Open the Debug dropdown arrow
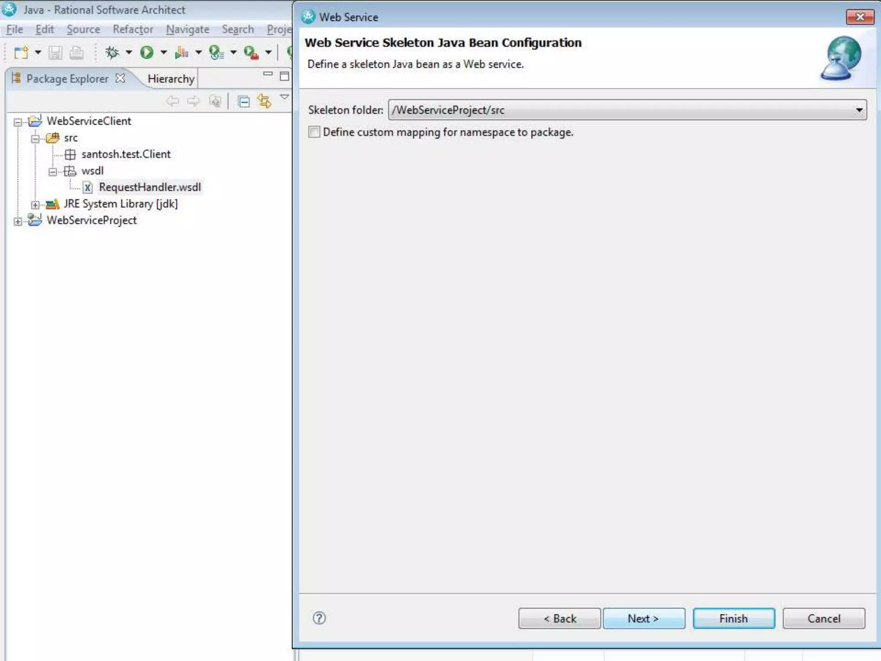881x661 pixels. coord(129,53)
